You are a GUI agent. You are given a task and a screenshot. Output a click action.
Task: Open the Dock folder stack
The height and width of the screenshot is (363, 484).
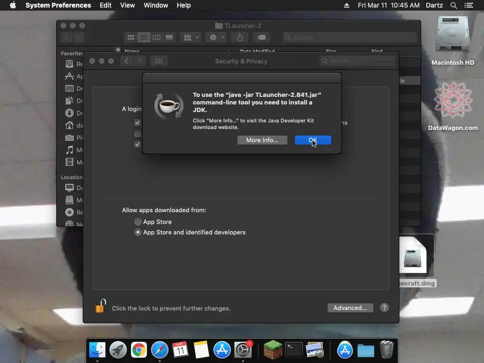pos(366,351)
